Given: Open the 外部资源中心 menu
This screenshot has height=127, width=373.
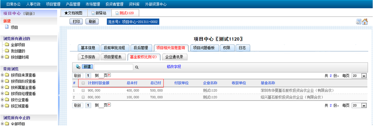Looking at the screenshot, I should tap(156, 4).
